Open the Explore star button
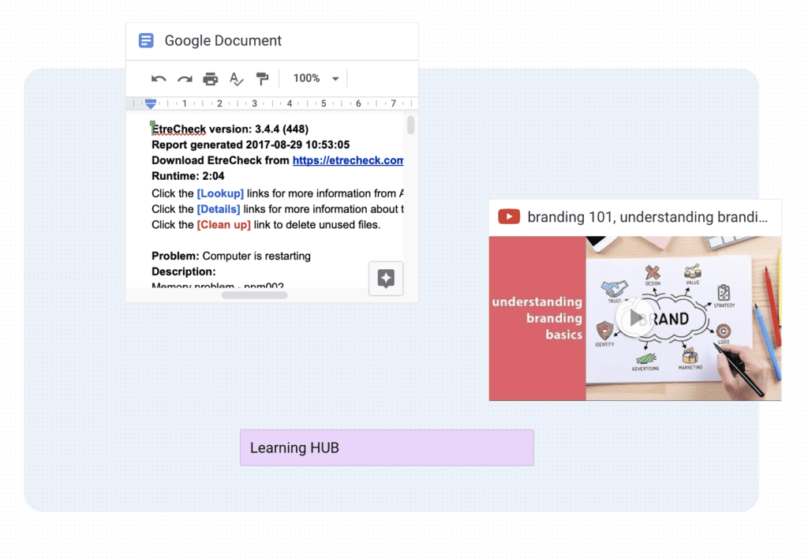The image size is (808, 558). click(x=386, y=278)
